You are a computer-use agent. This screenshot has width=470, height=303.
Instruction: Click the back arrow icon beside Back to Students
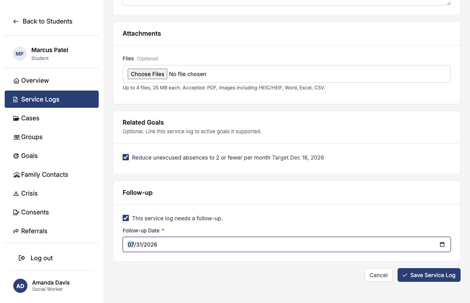tap(16, 22)
